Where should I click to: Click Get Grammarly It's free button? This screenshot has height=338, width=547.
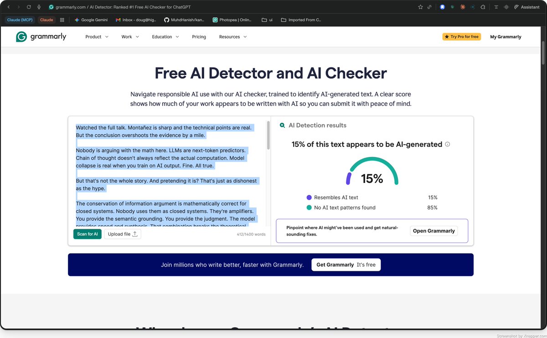pos(346,265)
